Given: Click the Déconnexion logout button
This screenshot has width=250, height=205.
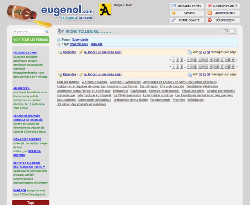Looking at the screenshot, I should (223, 20).
